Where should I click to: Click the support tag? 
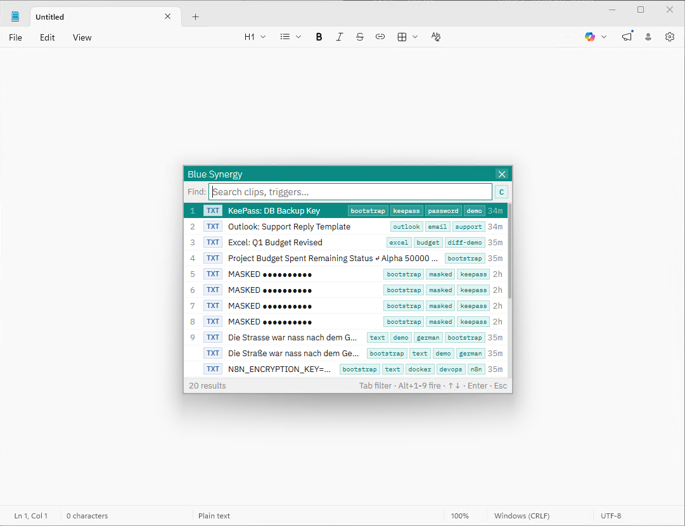tap(468, 227)
